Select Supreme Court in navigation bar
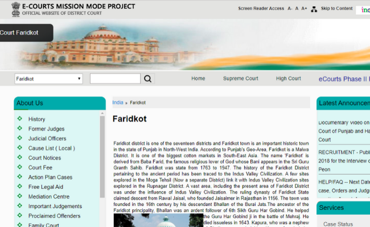 [x=240, y=79]
